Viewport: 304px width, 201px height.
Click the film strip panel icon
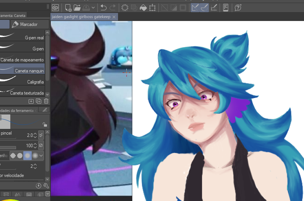(x=29, y=195)
